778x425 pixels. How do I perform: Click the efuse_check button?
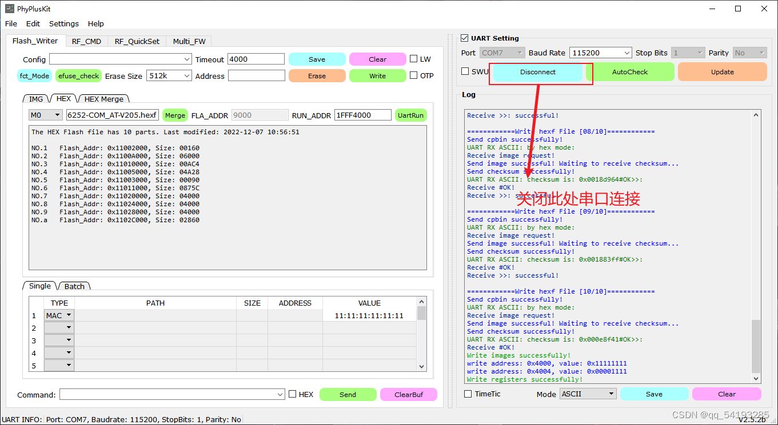[x=79, y=76]
